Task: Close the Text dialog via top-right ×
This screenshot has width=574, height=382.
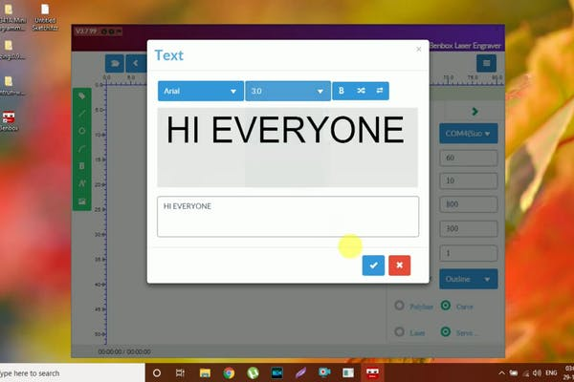Action: tap(419, 50)
